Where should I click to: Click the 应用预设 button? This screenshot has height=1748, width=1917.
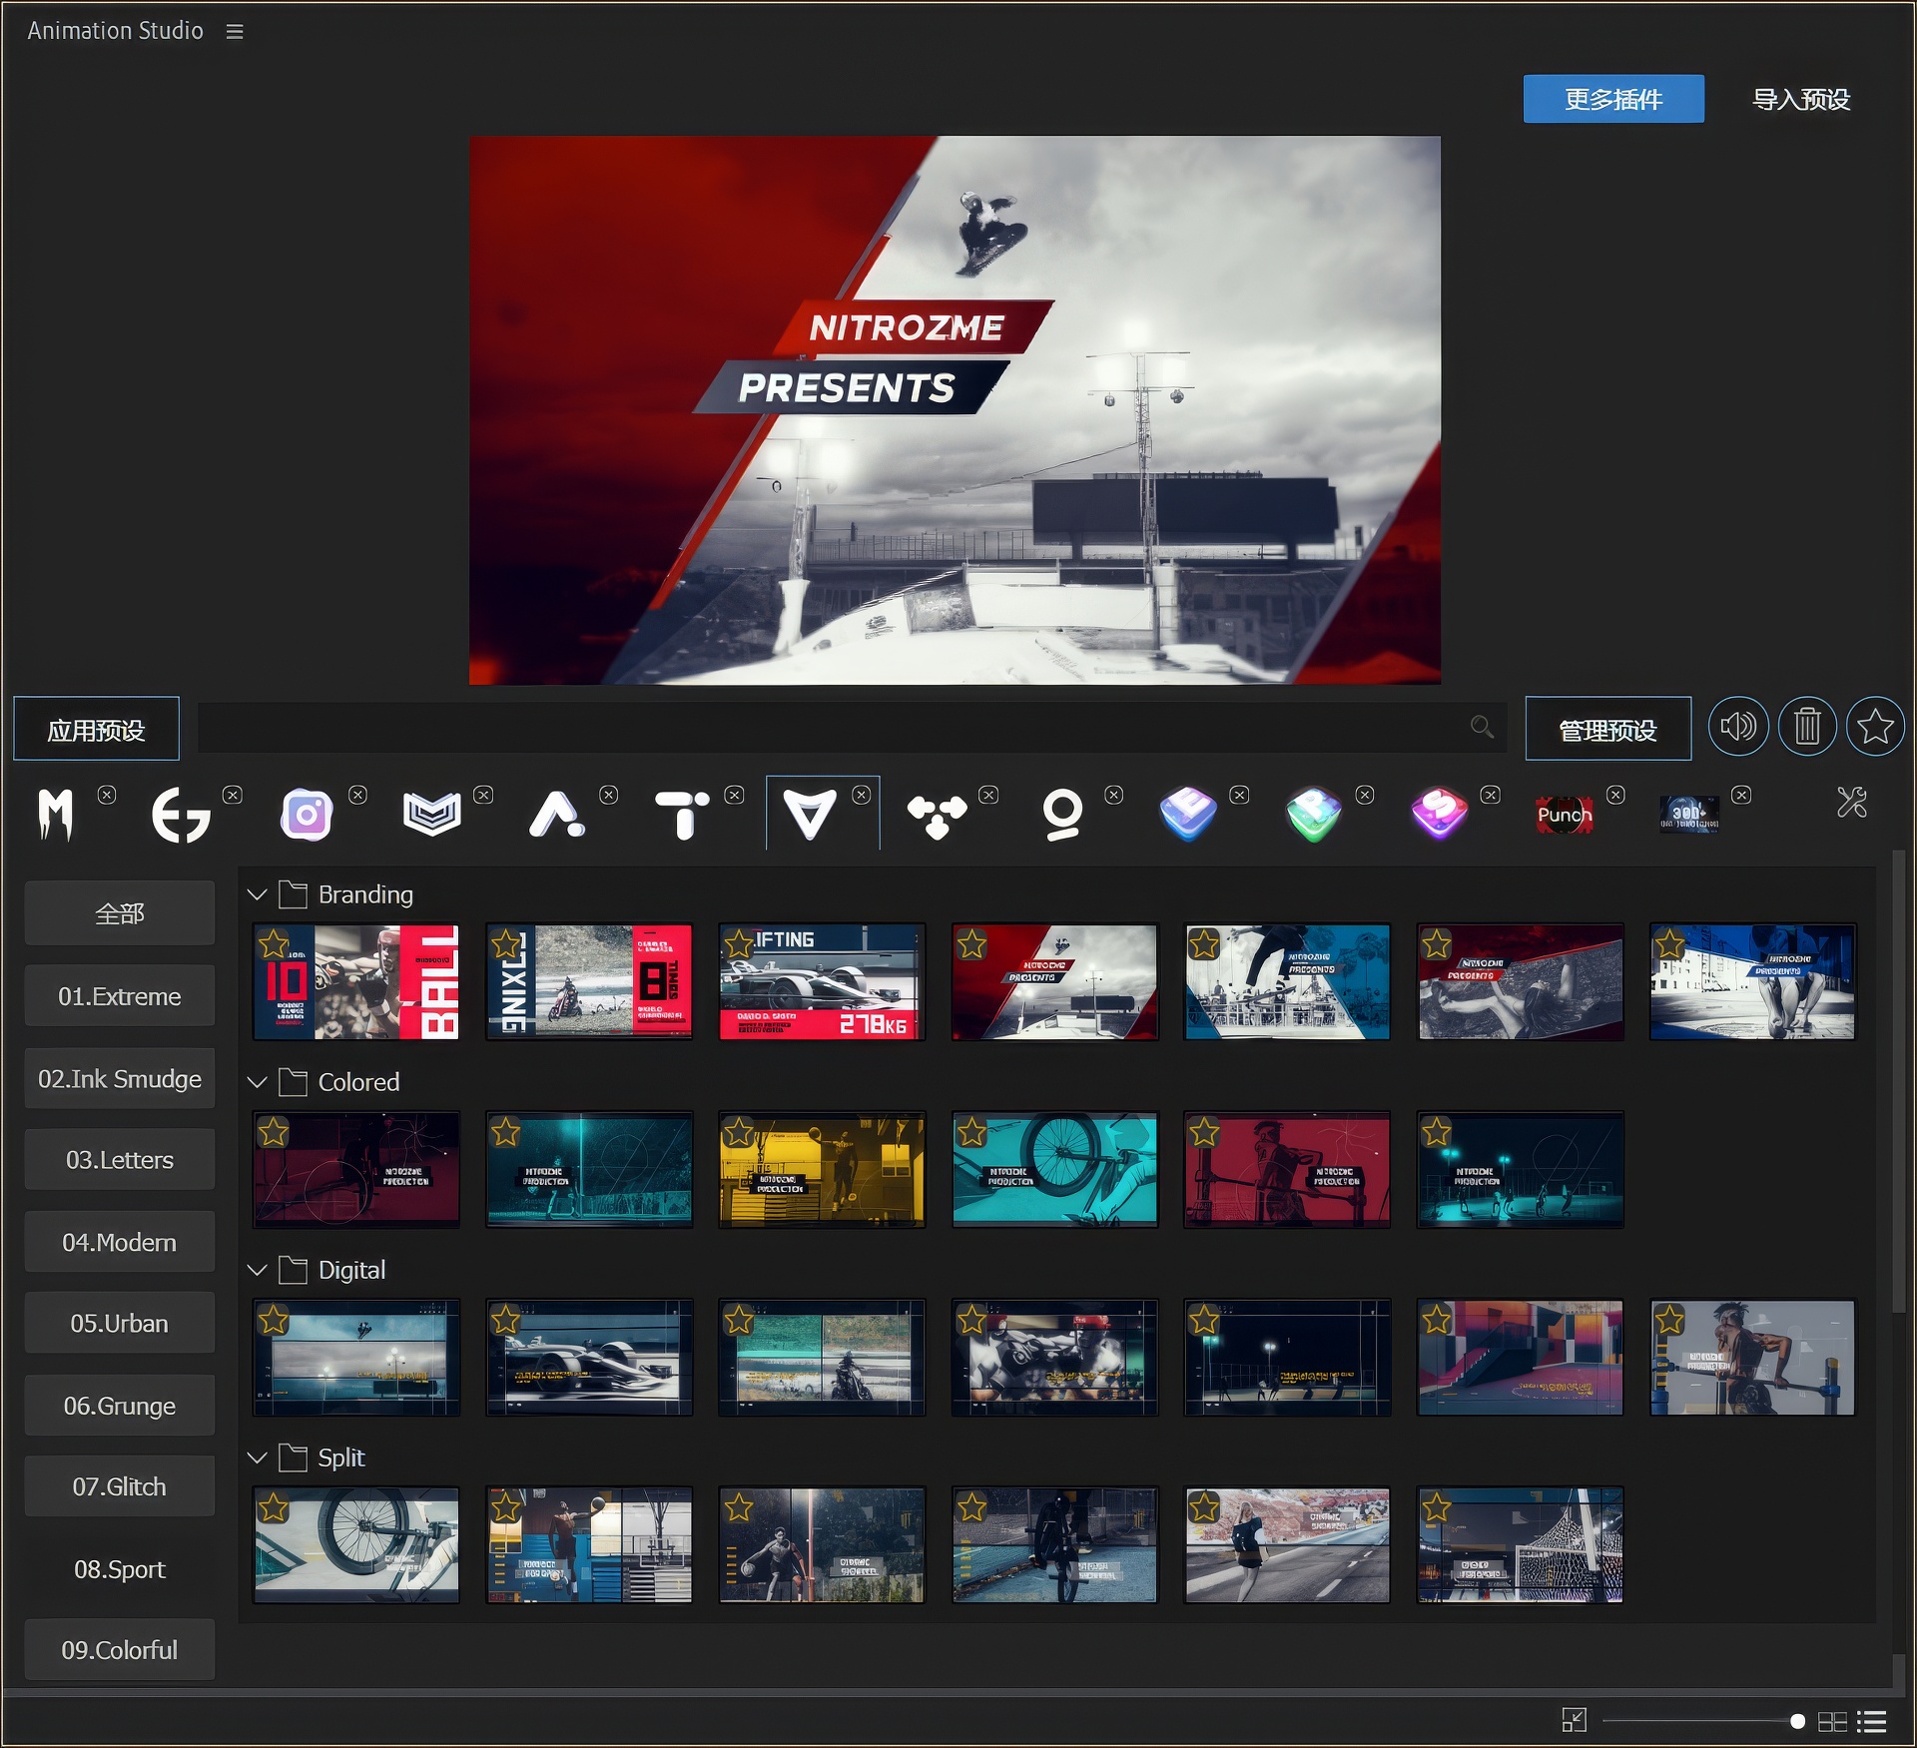(x=96, y=729)
